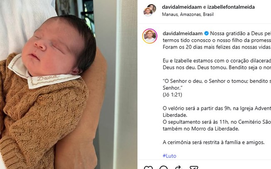This screenshot has height=169, width=271.
Task: Open comments via the speech bubble icon
Action: (163, 167)
